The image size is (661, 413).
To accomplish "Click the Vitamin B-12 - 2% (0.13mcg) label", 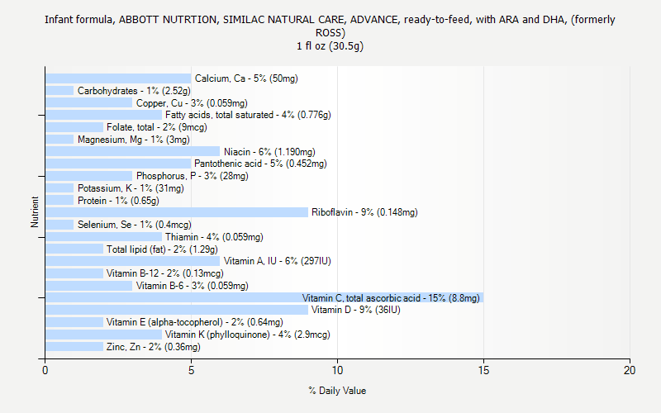I will (164, 273).
